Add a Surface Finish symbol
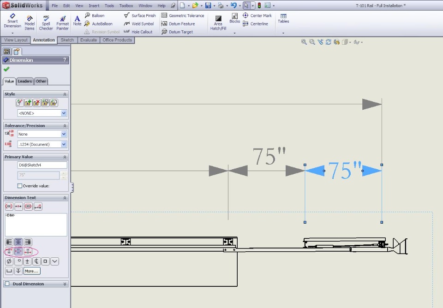 (x=140, y=16)
